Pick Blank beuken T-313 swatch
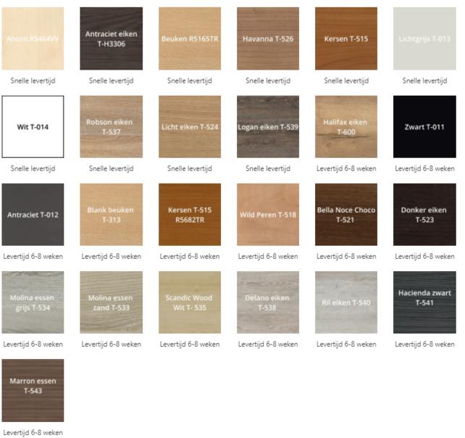 [111, 215]
